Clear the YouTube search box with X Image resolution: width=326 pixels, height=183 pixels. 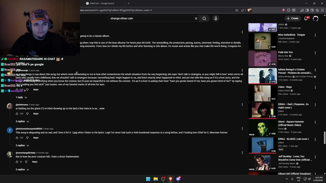point(196,18)
